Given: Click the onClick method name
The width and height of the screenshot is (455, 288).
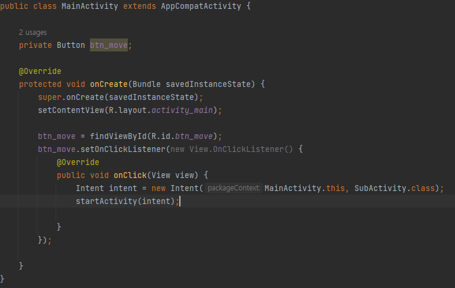Looking at the screenshot, I should [130, 175].
